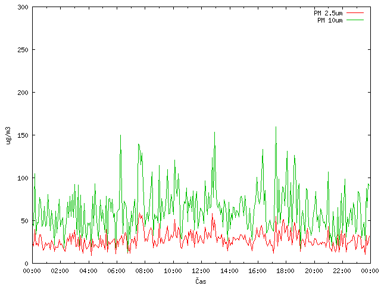The width and height of the screenshot is (381, 285).
Task: Click the green PM 10um legend line
Action: tap(355, 20)
